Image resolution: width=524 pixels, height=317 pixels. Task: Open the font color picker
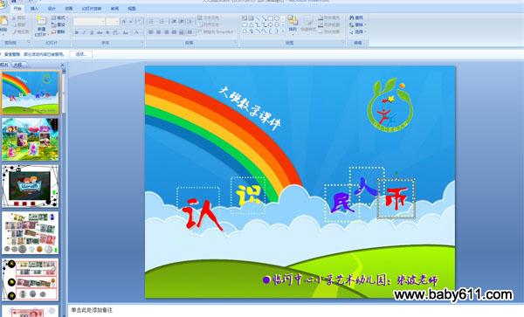coord(137,32)
